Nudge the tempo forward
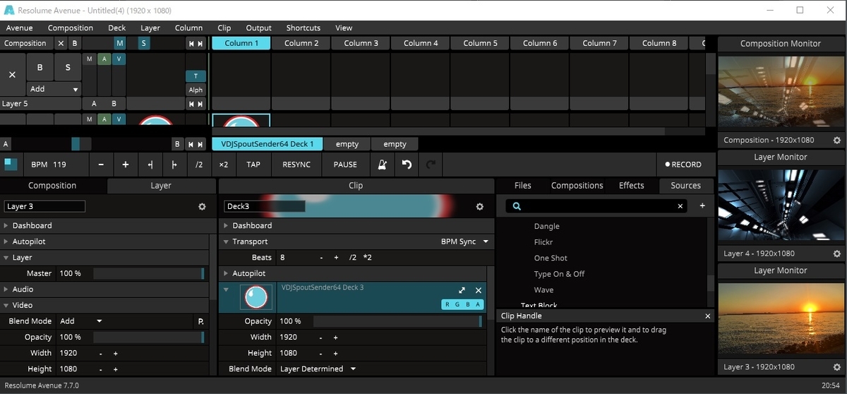Image resolution: width=847 pixels, height=394 pixels. (x=174, y=165)
